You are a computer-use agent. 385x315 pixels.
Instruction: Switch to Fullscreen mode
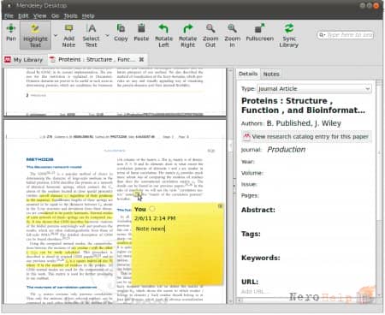pyautogui.click(x=259, y=33)
